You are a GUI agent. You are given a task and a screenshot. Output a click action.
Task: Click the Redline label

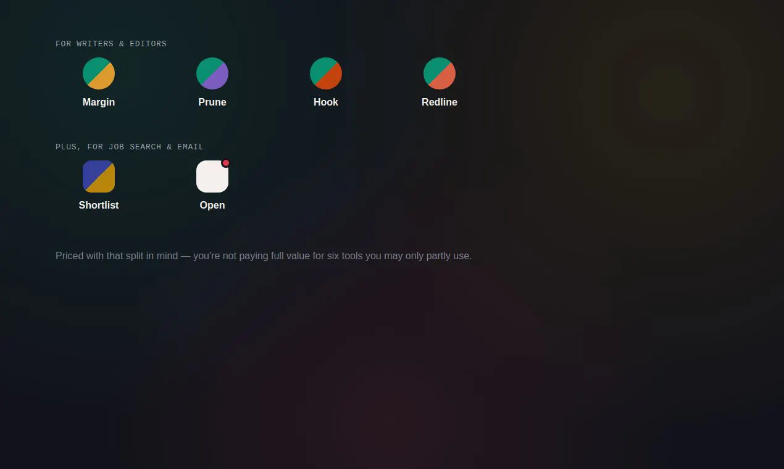[440, 102]
